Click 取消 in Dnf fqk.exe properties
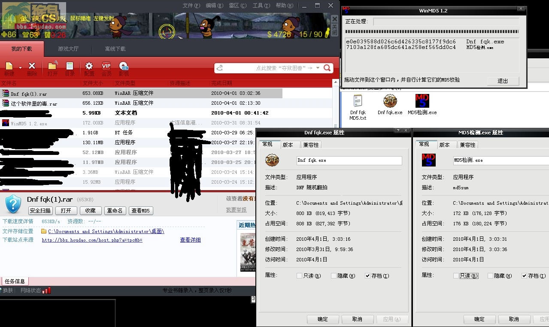This screenshot has height=327, width=549. pos(357,319)
